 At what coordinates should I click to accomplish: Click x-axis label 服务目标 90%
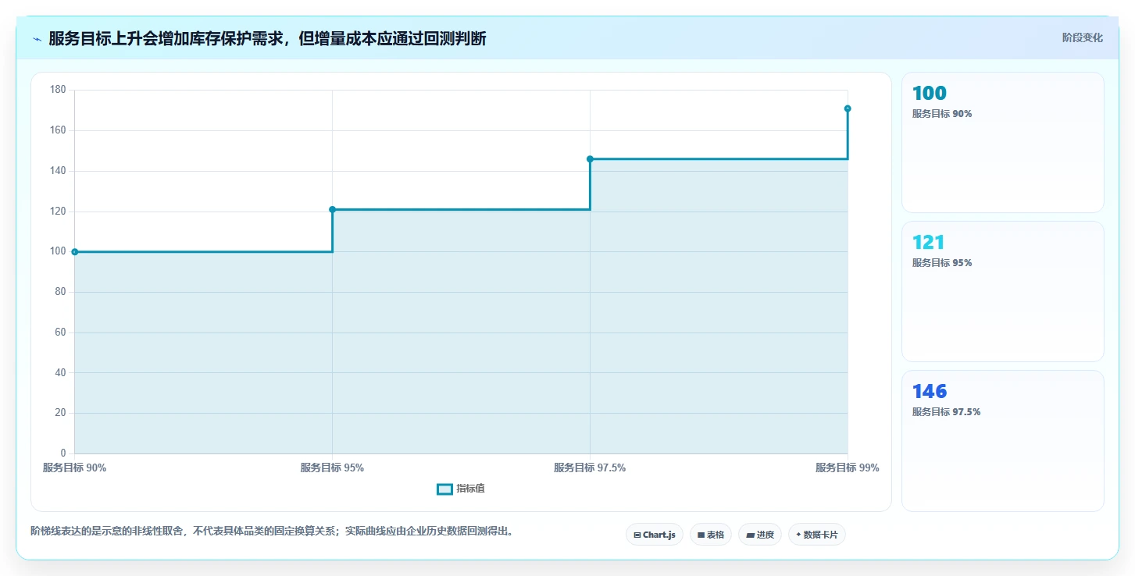tap(75, 468)
